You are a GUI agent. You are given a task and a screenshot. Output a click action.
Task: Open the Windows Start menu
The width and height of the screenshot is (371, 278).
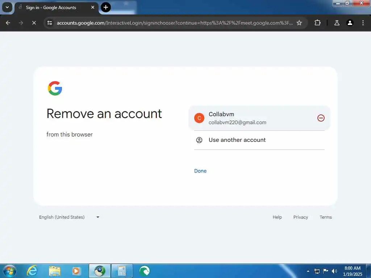coord(9,271)
